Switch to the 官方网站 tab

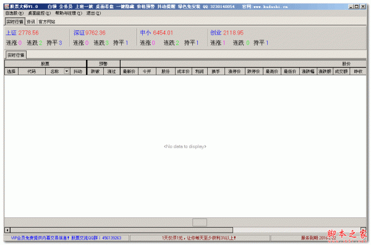[x=46, y=22]
